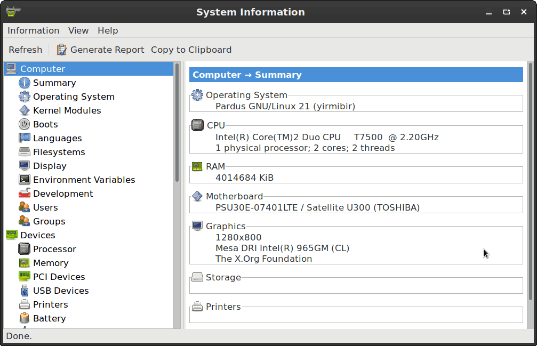Screen dimensions: 537x346
Task: Open the USB Devices entry
Action: [61, 291]
